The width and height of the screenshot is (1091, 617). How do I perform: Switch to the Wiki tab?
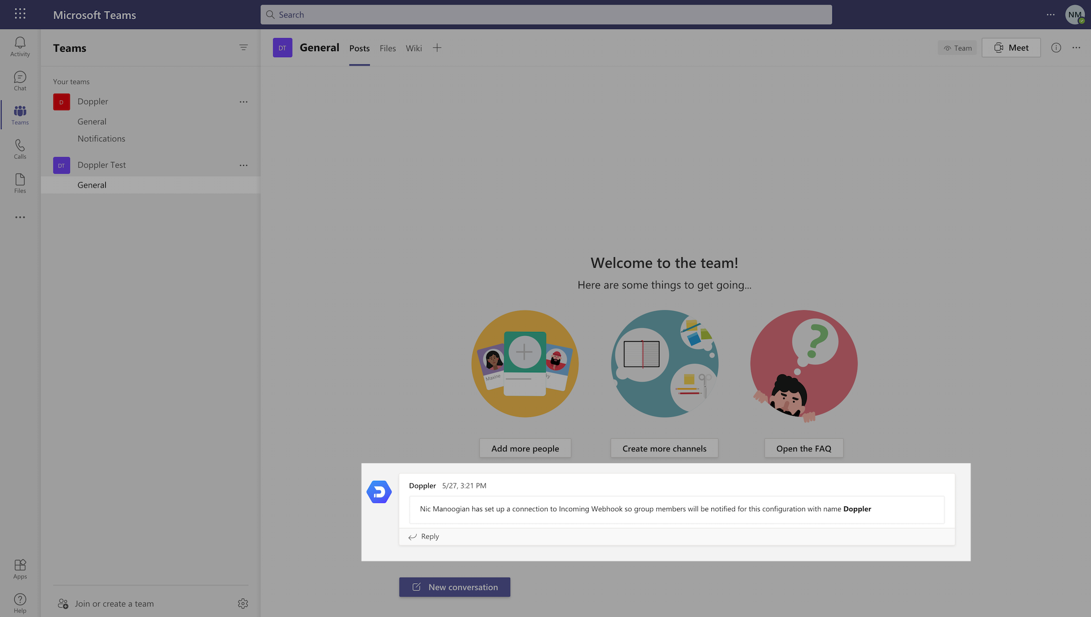tap(413, 48)
